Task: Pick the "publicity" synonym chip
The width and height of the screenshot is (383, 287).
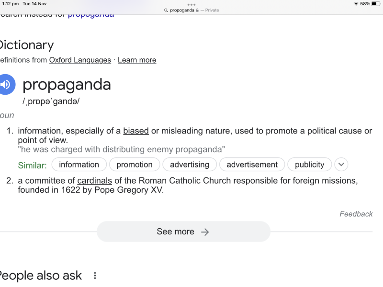Action: pyautogui.click(x=309, y=165)
